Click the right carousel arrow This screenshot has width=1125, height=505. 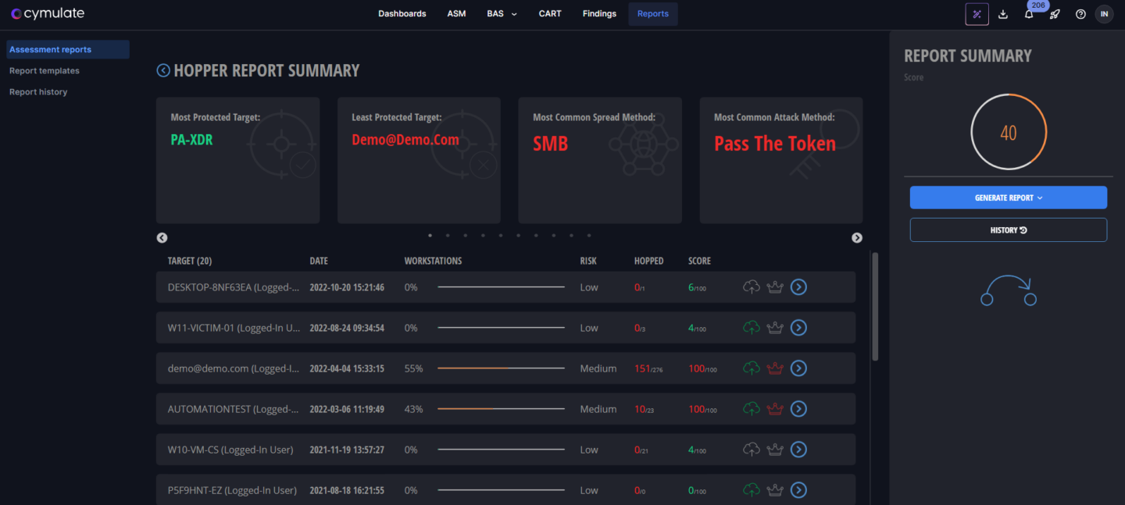click(x=857, y=238)
